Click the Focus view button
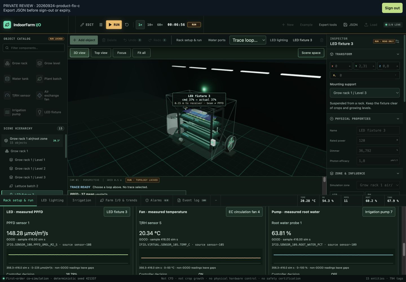 coord(122,53)
